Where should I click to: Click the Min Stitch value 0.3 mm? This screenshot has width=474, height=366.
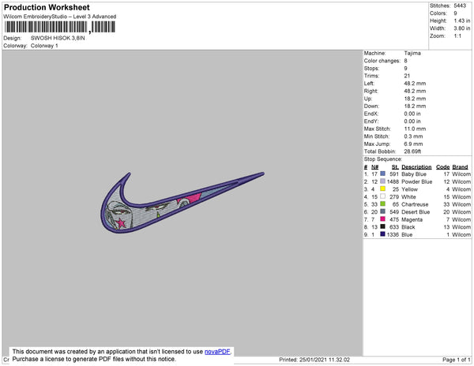[413, 136]
